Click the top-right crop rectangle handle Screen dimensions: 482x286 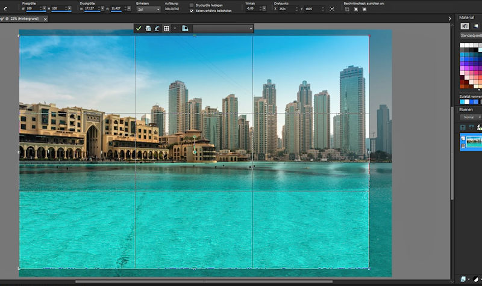pyautogui.click(x=369, y=36)
